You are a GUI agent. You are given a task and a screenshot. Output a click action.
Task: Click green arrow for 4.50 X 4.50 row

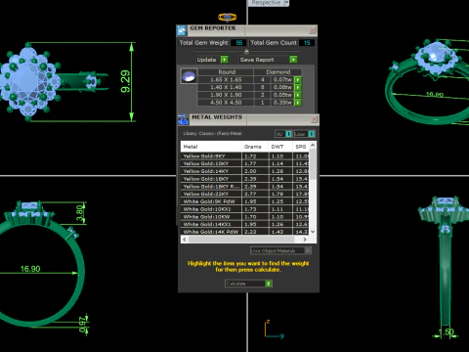(x=298, y=103)
